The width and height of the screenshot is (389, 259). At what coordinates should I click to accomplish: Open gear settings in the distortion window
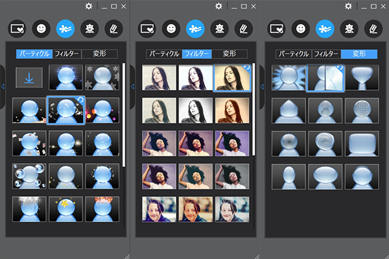348,6
